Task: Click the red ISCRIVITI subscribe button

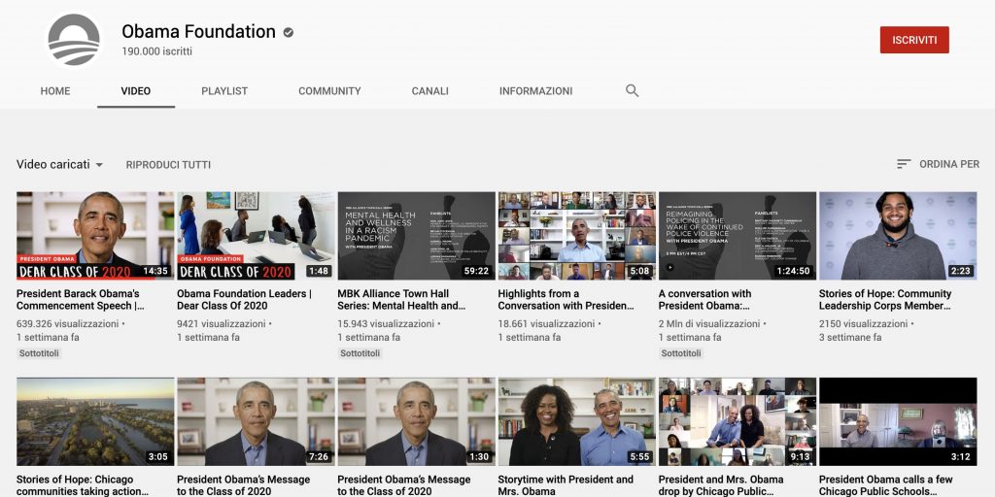Action: (914, 40)
